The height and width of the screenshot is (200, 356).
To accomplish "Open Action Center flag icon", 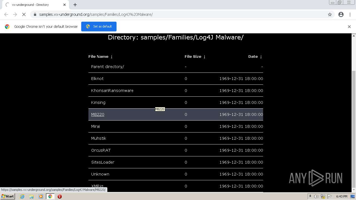I will pyautogui.click(x=330, y=196).
